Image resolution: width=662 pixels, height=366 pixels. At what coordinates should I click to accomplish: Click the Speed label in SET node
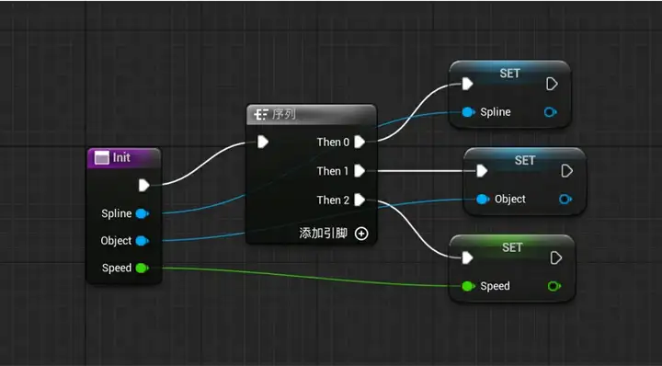(495, 286)
